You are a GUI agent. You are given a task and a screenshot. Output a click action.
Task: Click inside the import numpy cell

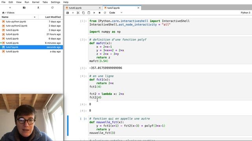170,26
